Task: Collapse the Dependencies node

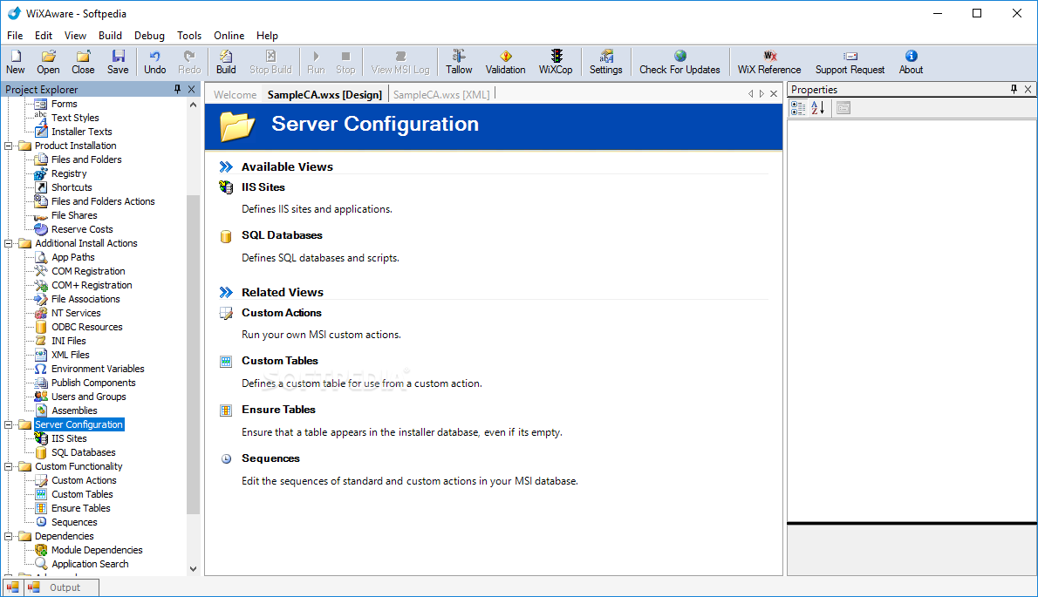Action: click(9, 536)
